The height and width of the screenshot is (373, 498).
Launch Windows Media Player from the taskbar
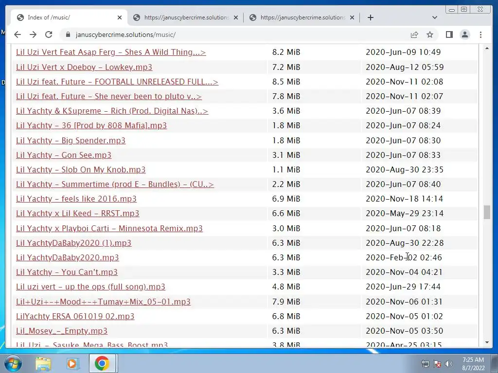73,363
